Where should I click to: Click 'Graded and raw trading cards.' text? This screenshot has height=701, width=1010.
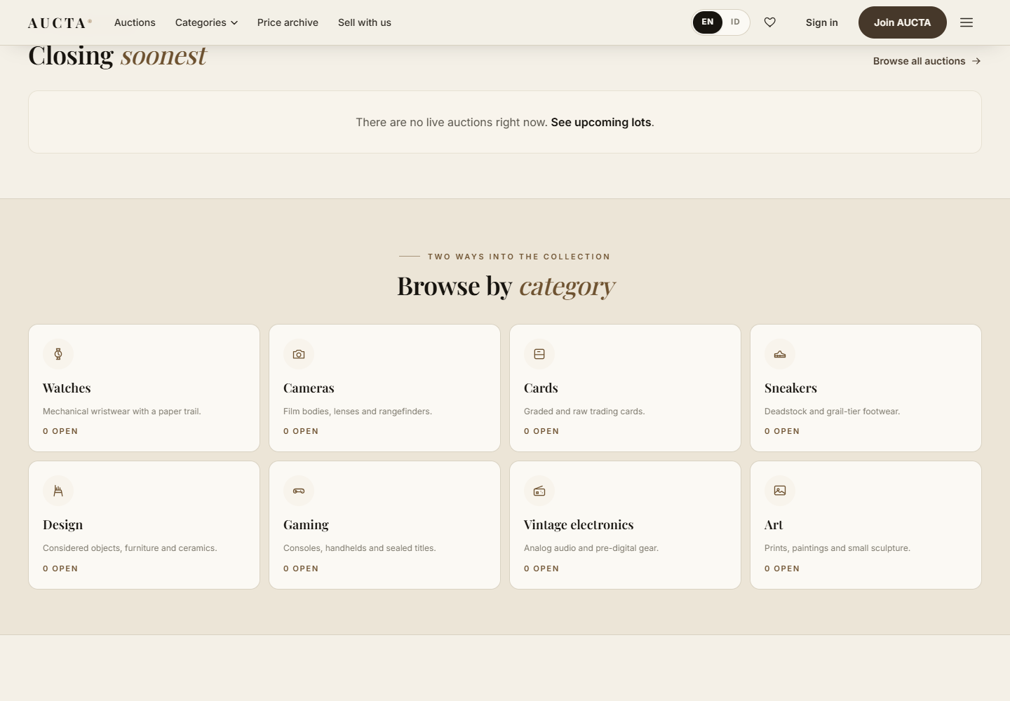click(x=584, y=411)
